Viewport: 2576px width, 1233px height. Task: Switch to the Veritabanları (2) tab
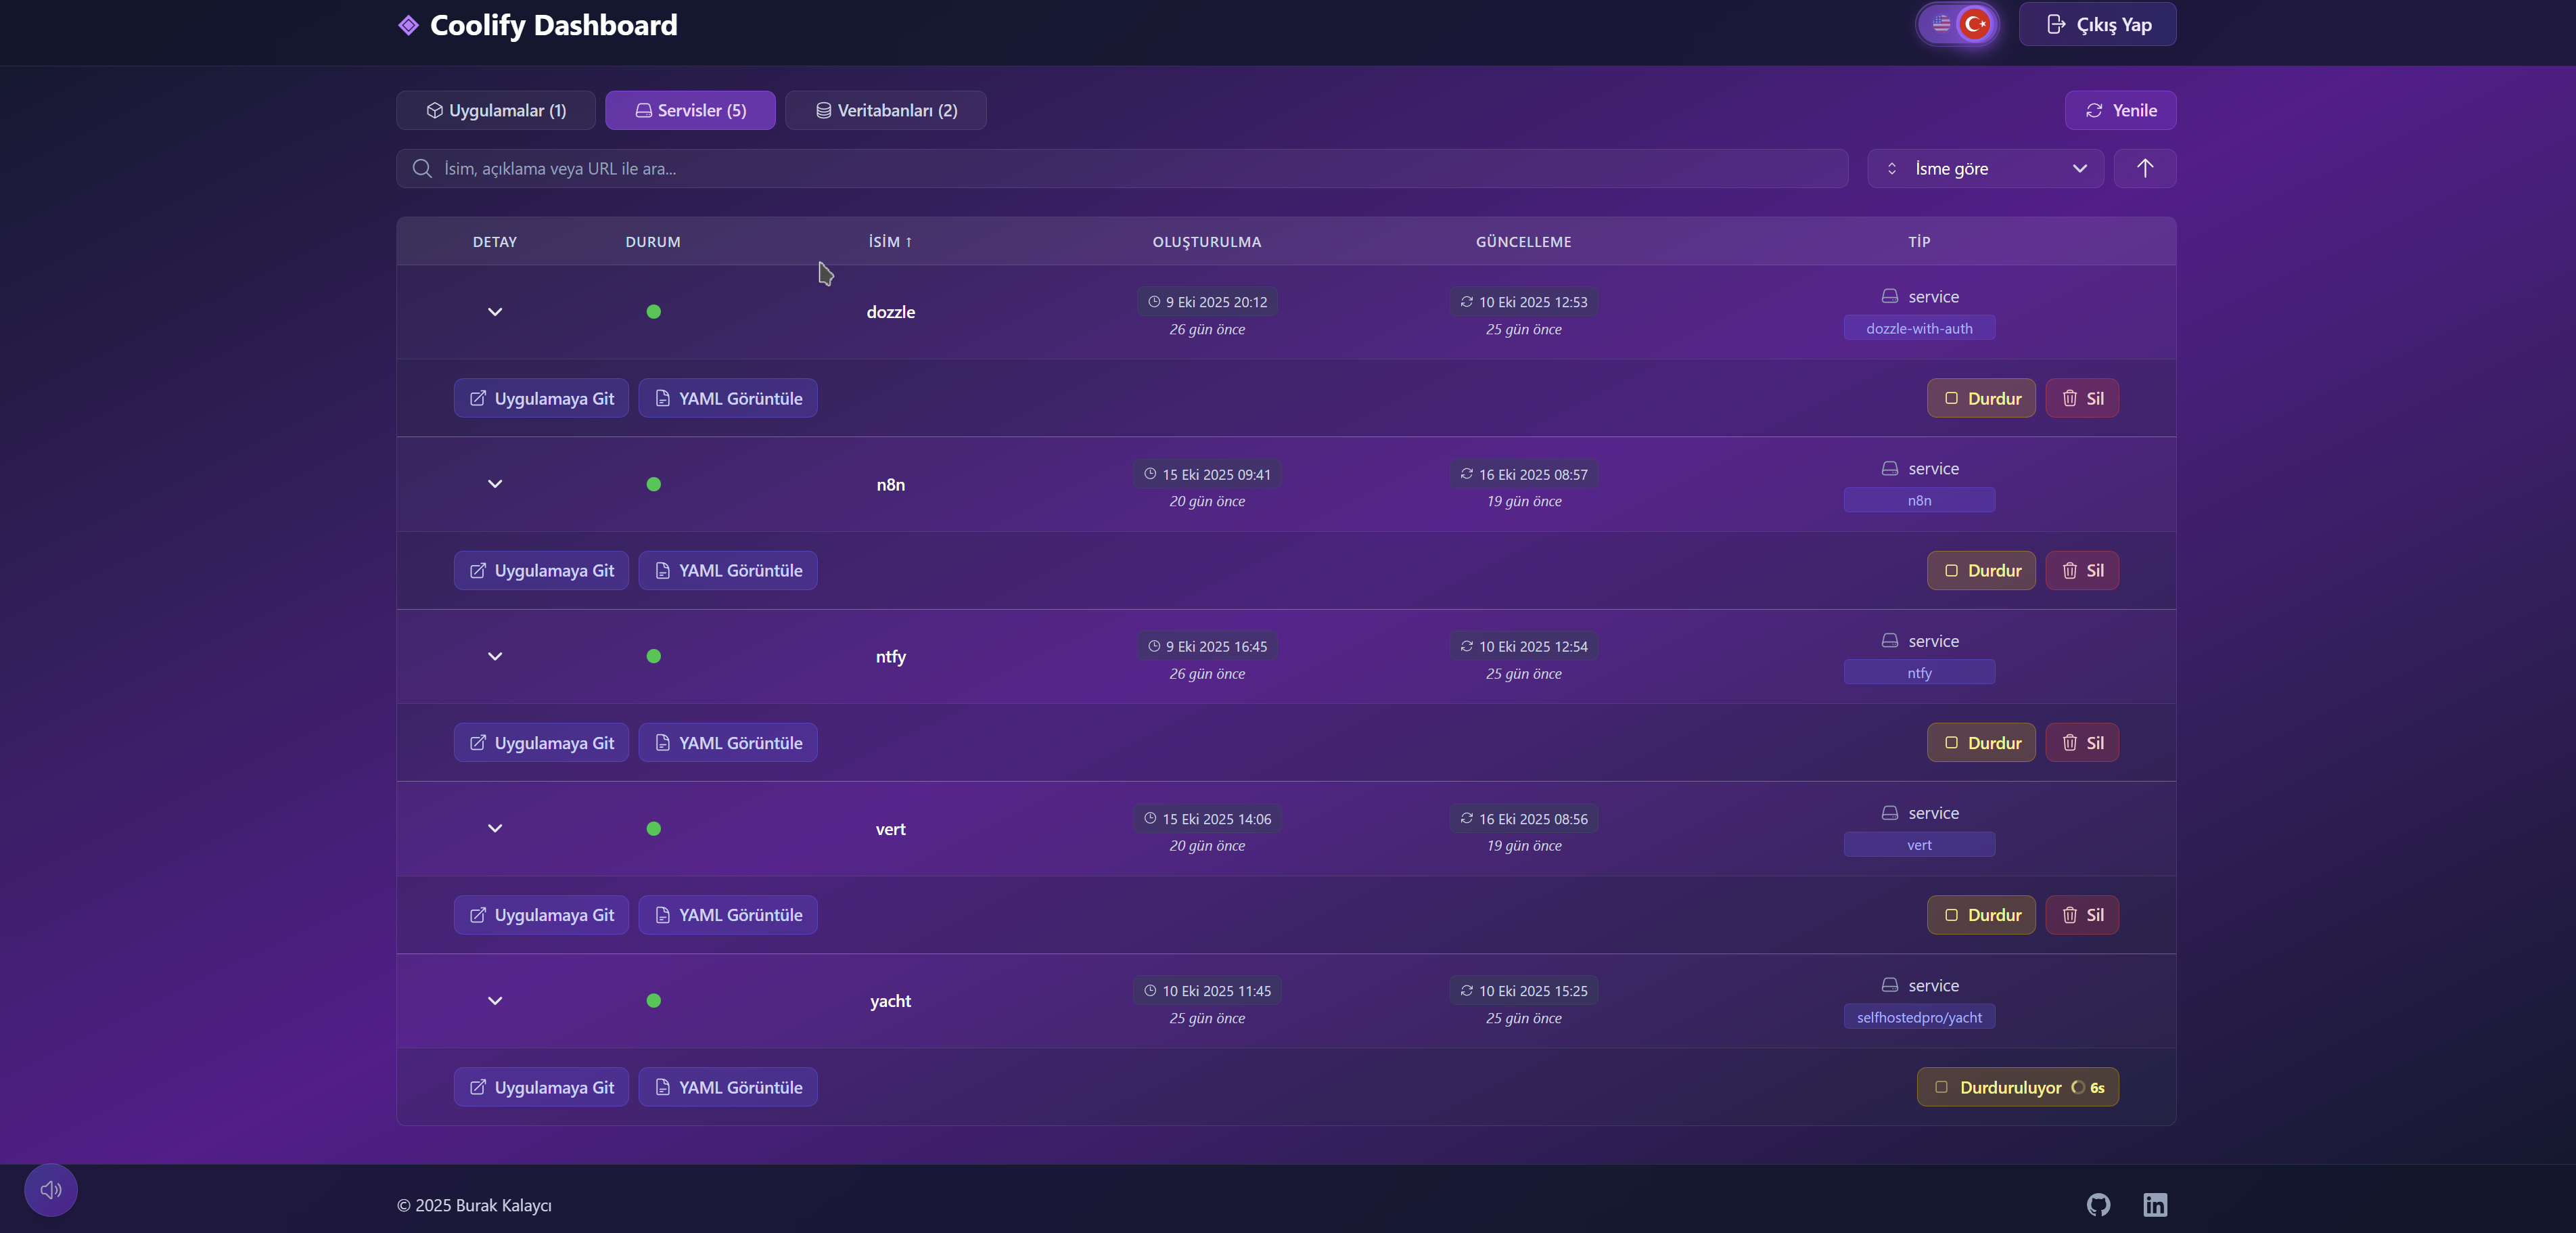[885, 110]
